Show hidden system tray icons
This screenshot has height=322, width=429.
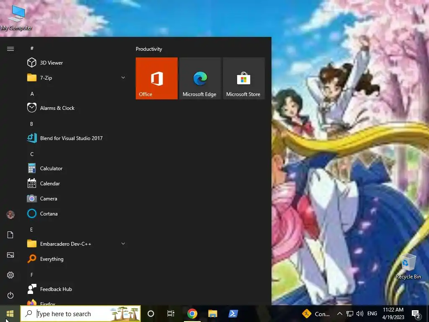[339, 314]
